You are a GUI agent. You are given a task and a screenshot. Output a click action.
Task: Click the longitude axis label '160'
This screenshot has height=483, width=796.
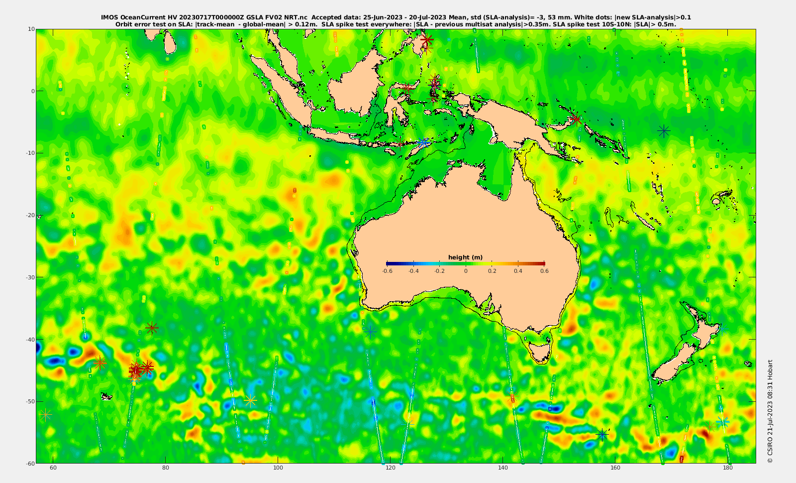point(615,468)
